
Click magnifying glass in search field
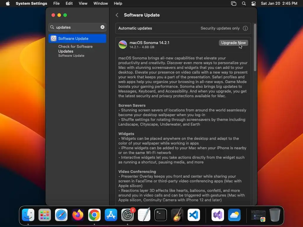pyautogui.click(x=52, y=27)
